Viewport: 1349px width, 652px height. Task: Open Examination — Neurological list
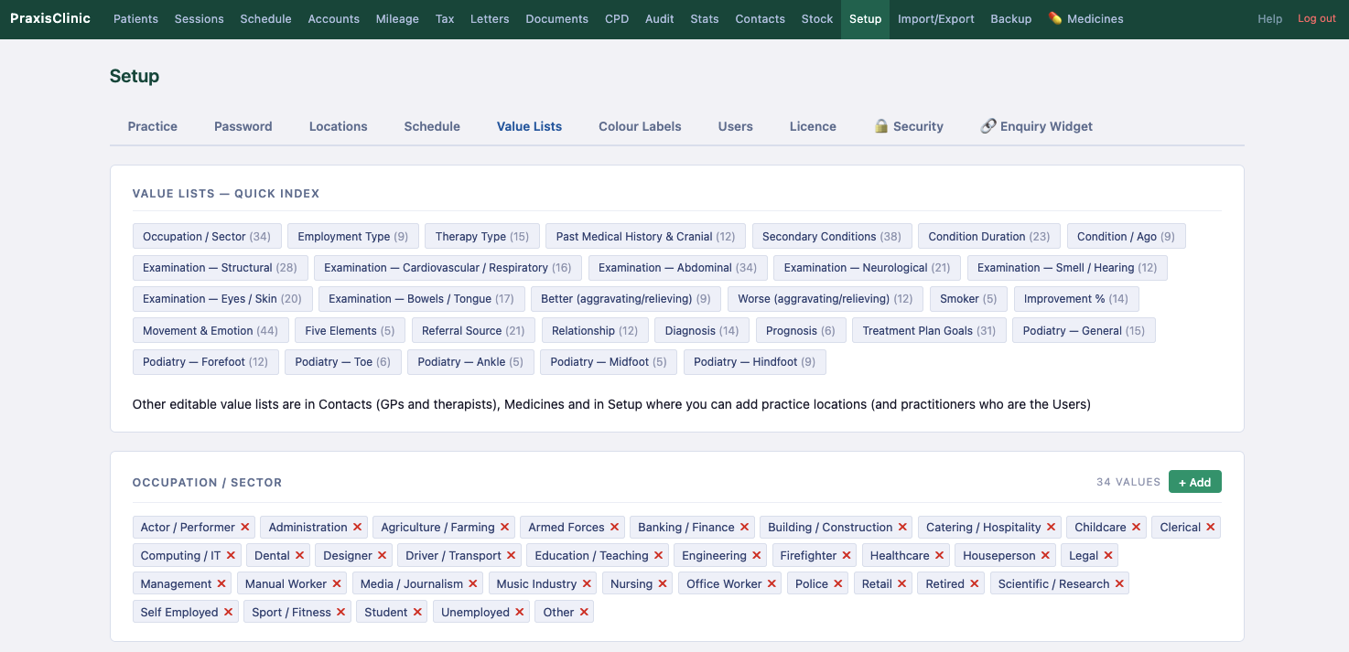pyautogui.click(x=867, y=268)
